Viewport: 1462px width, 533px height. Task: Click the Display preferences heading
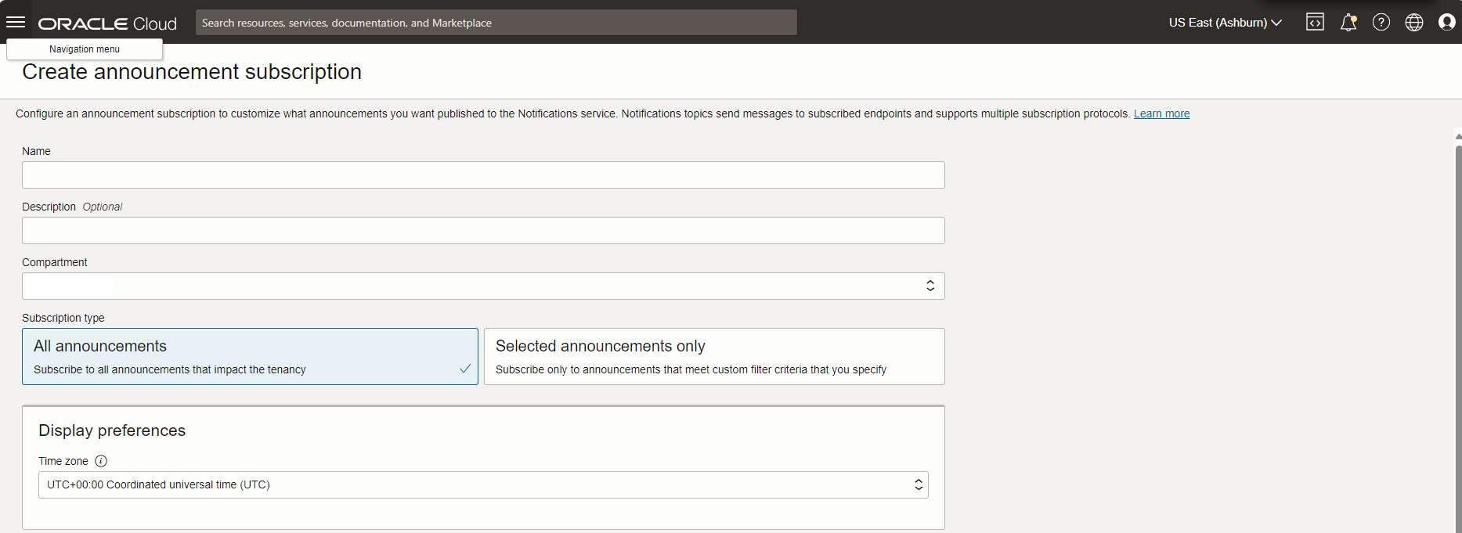[x=112, y=430]
